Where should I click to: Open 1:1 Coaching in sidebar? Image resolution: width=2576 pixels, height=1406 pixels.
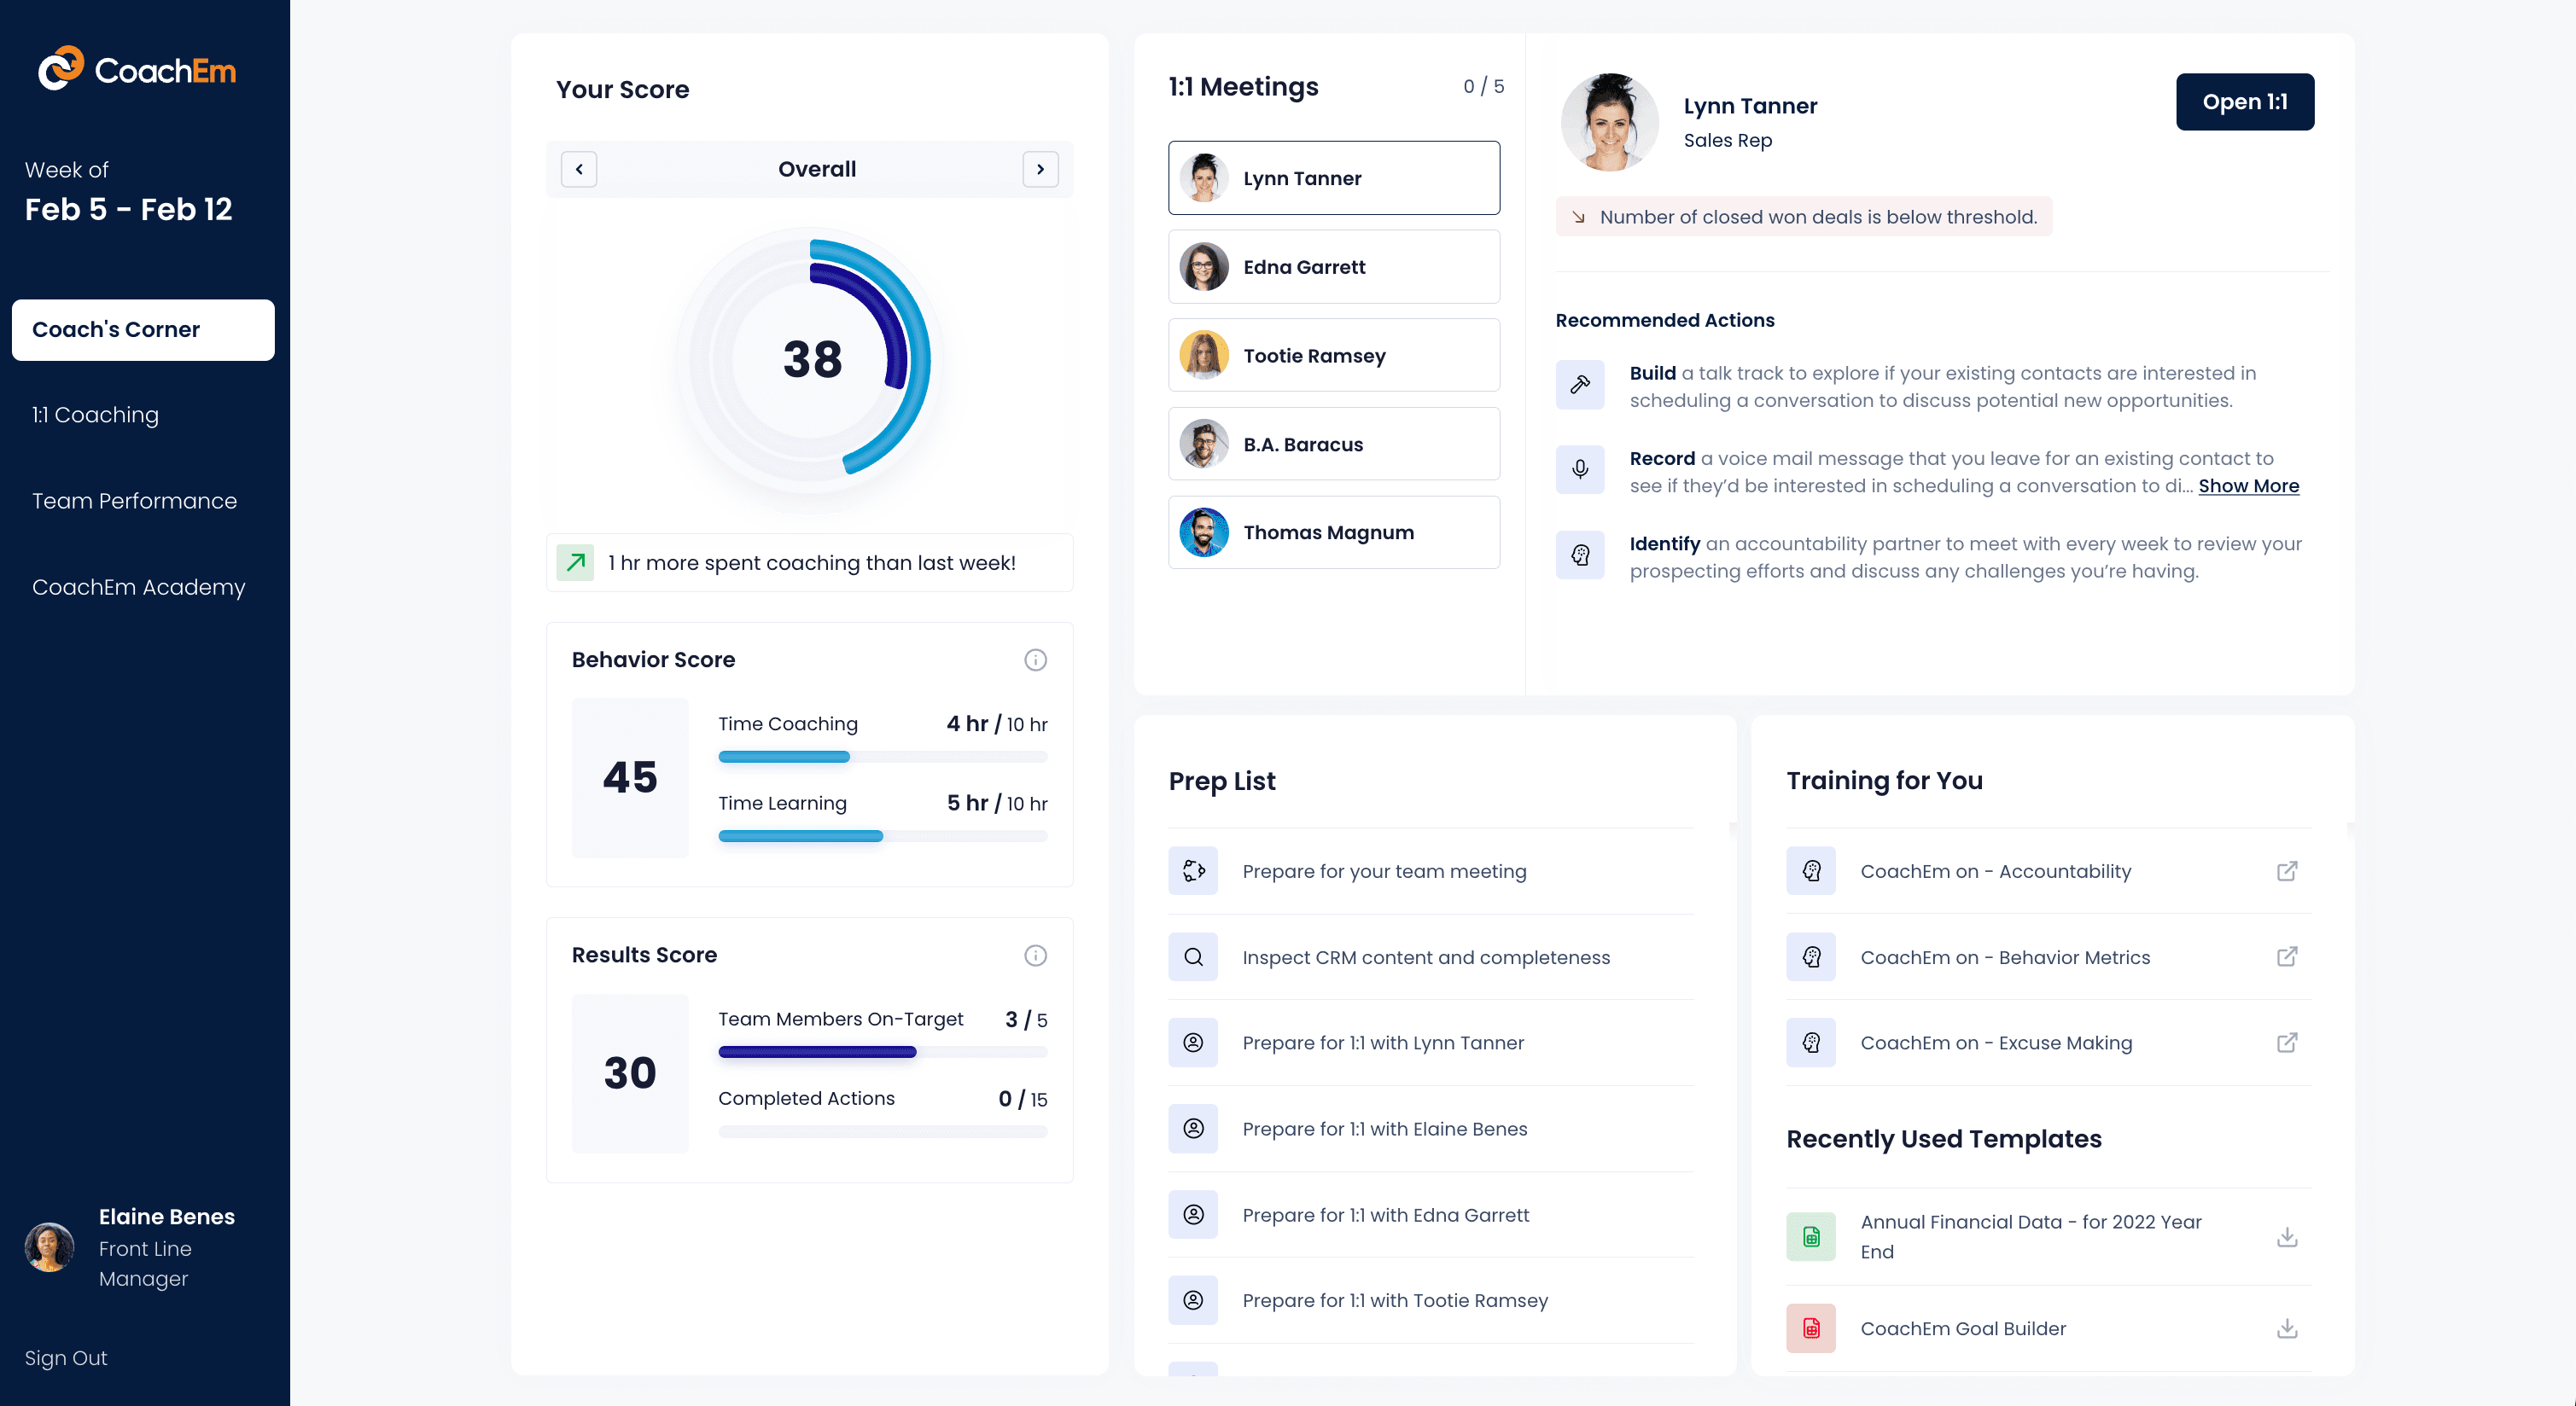click(95, 415)
